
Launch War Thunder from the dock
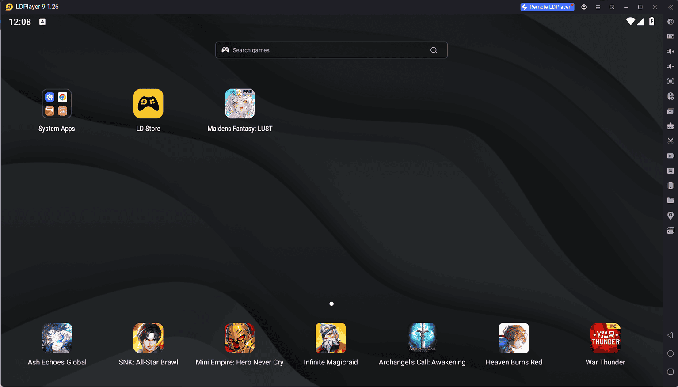(x=605, y=338)
